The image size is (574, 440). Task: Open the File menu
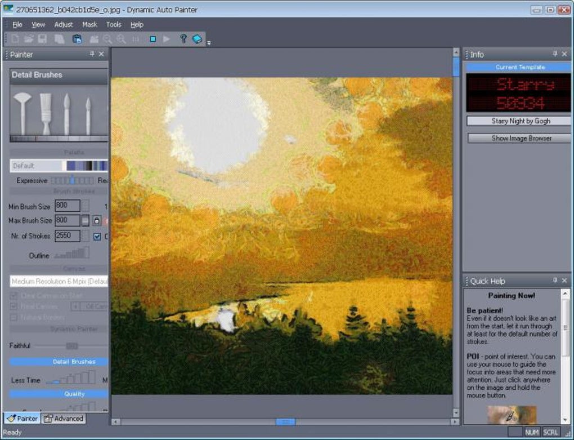coord(17,25)
